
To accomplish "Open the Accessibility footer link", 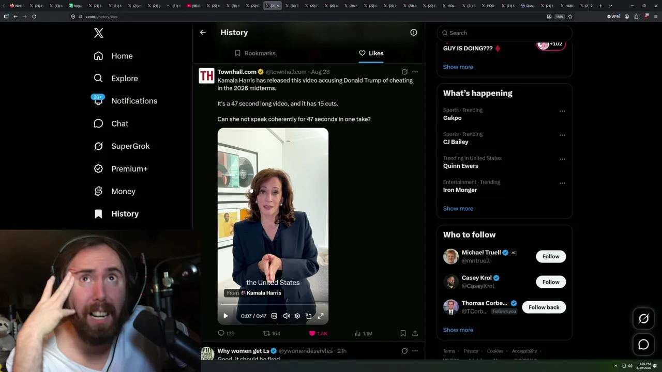I will 524,351.
